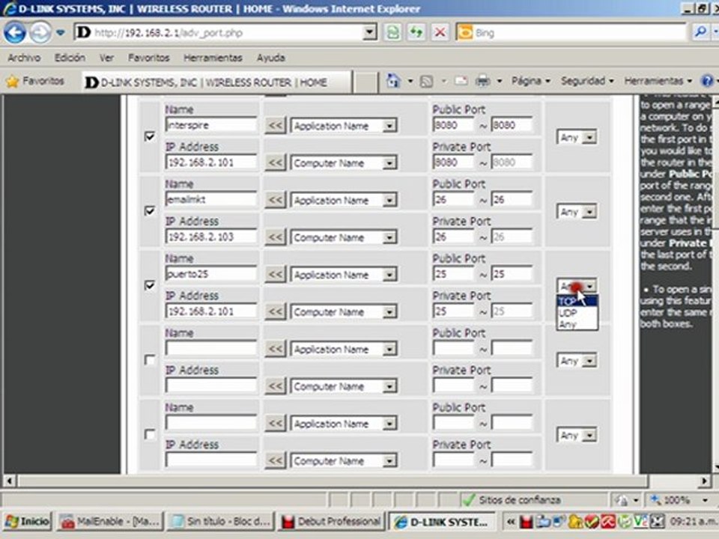This screenshot has height=539, width=719.
Task: Switch to MailEnable taskbar window
Action: click(x=110, y=522)
